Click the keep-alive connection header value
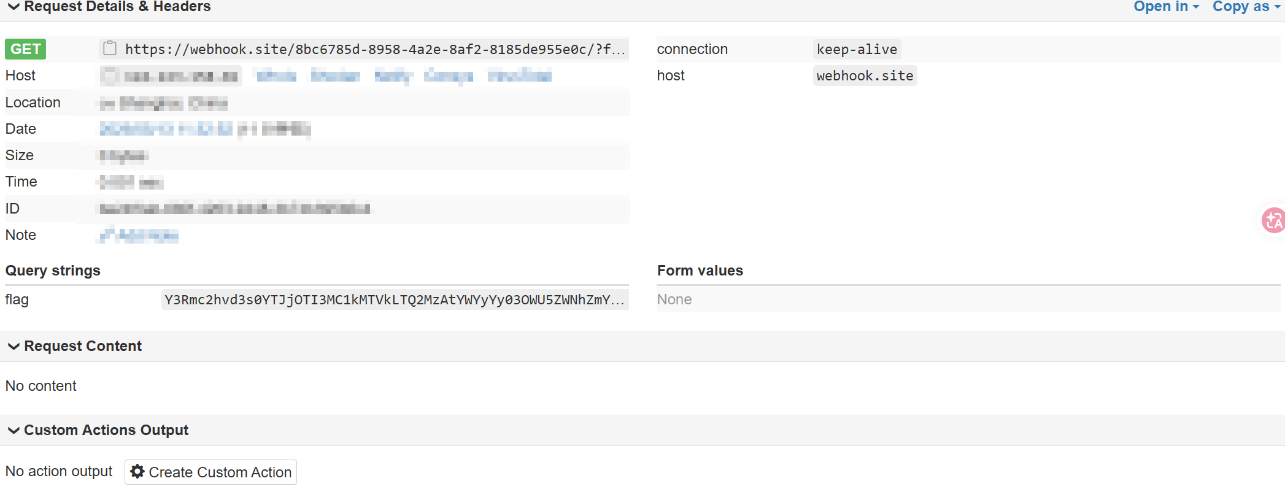1285x489 pixels. [857, 49]
